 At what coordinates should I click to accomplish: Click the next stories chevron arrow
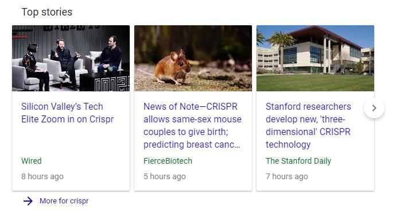point(374,108)
